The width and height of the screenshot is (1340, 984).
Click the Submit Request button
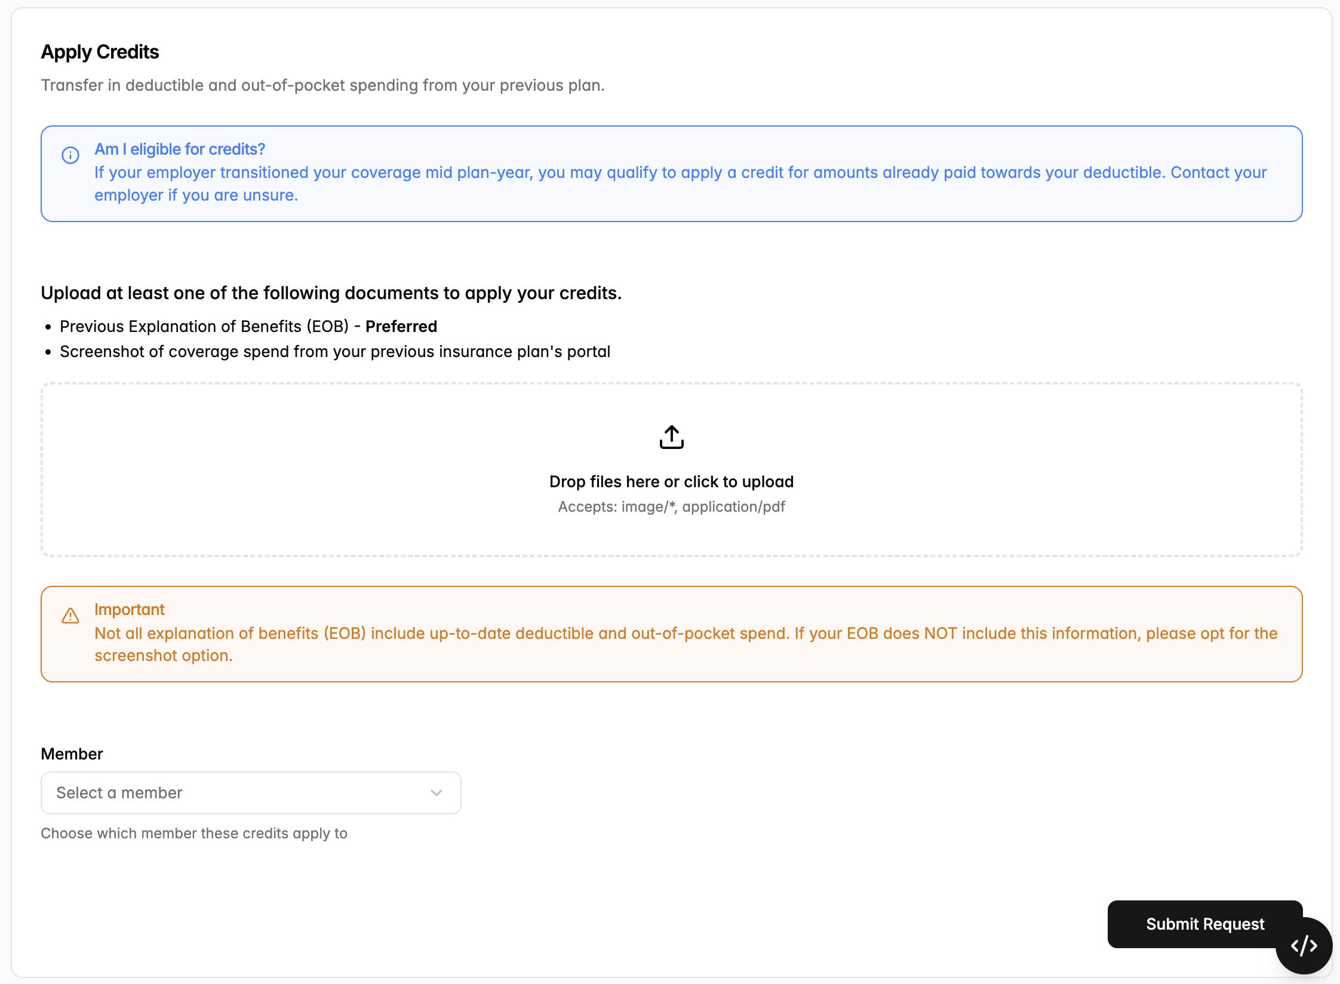point(1205,924)
